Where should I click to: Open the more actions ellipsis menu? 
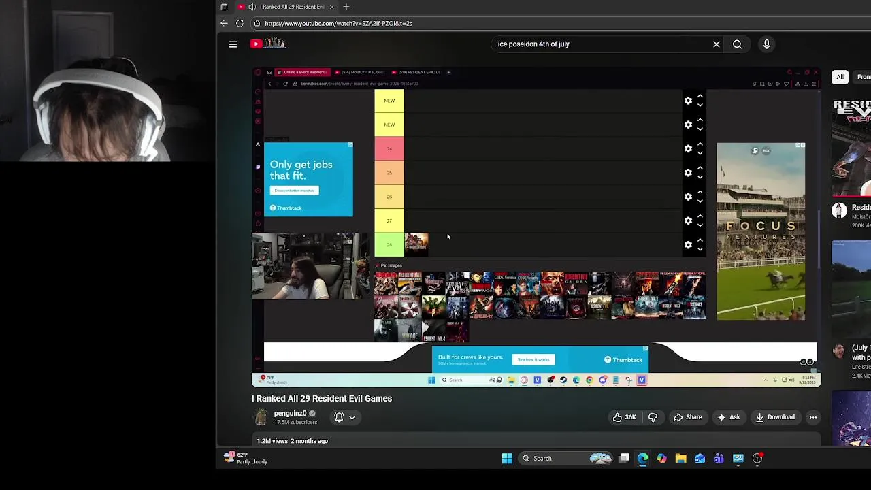pos(812,417)
